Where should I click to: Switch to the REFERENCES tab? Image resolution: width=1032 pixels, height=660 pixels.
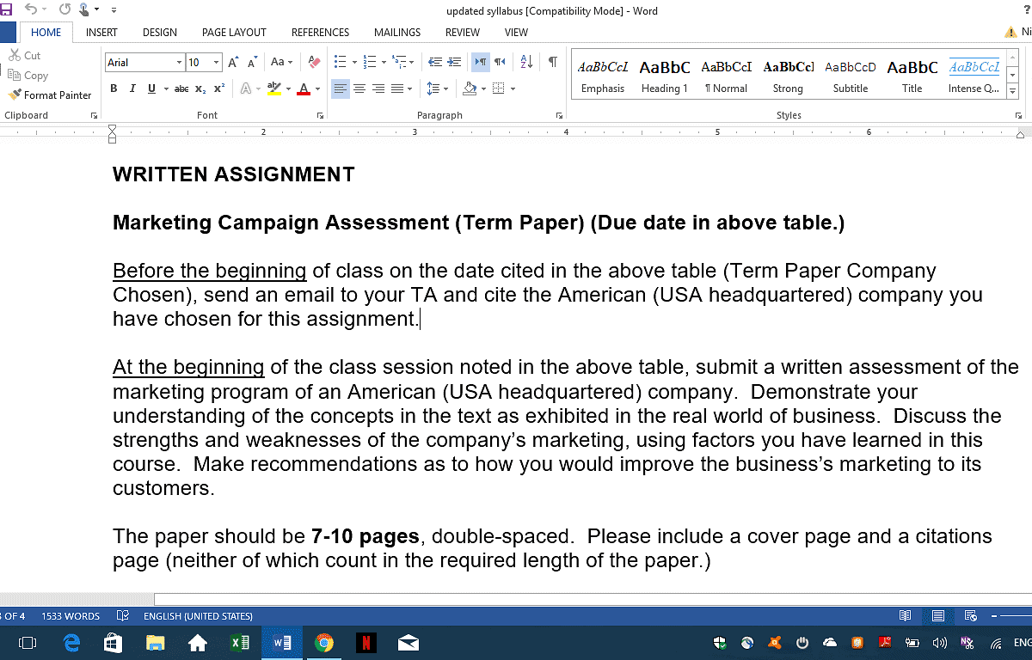(x=320, y=33)
